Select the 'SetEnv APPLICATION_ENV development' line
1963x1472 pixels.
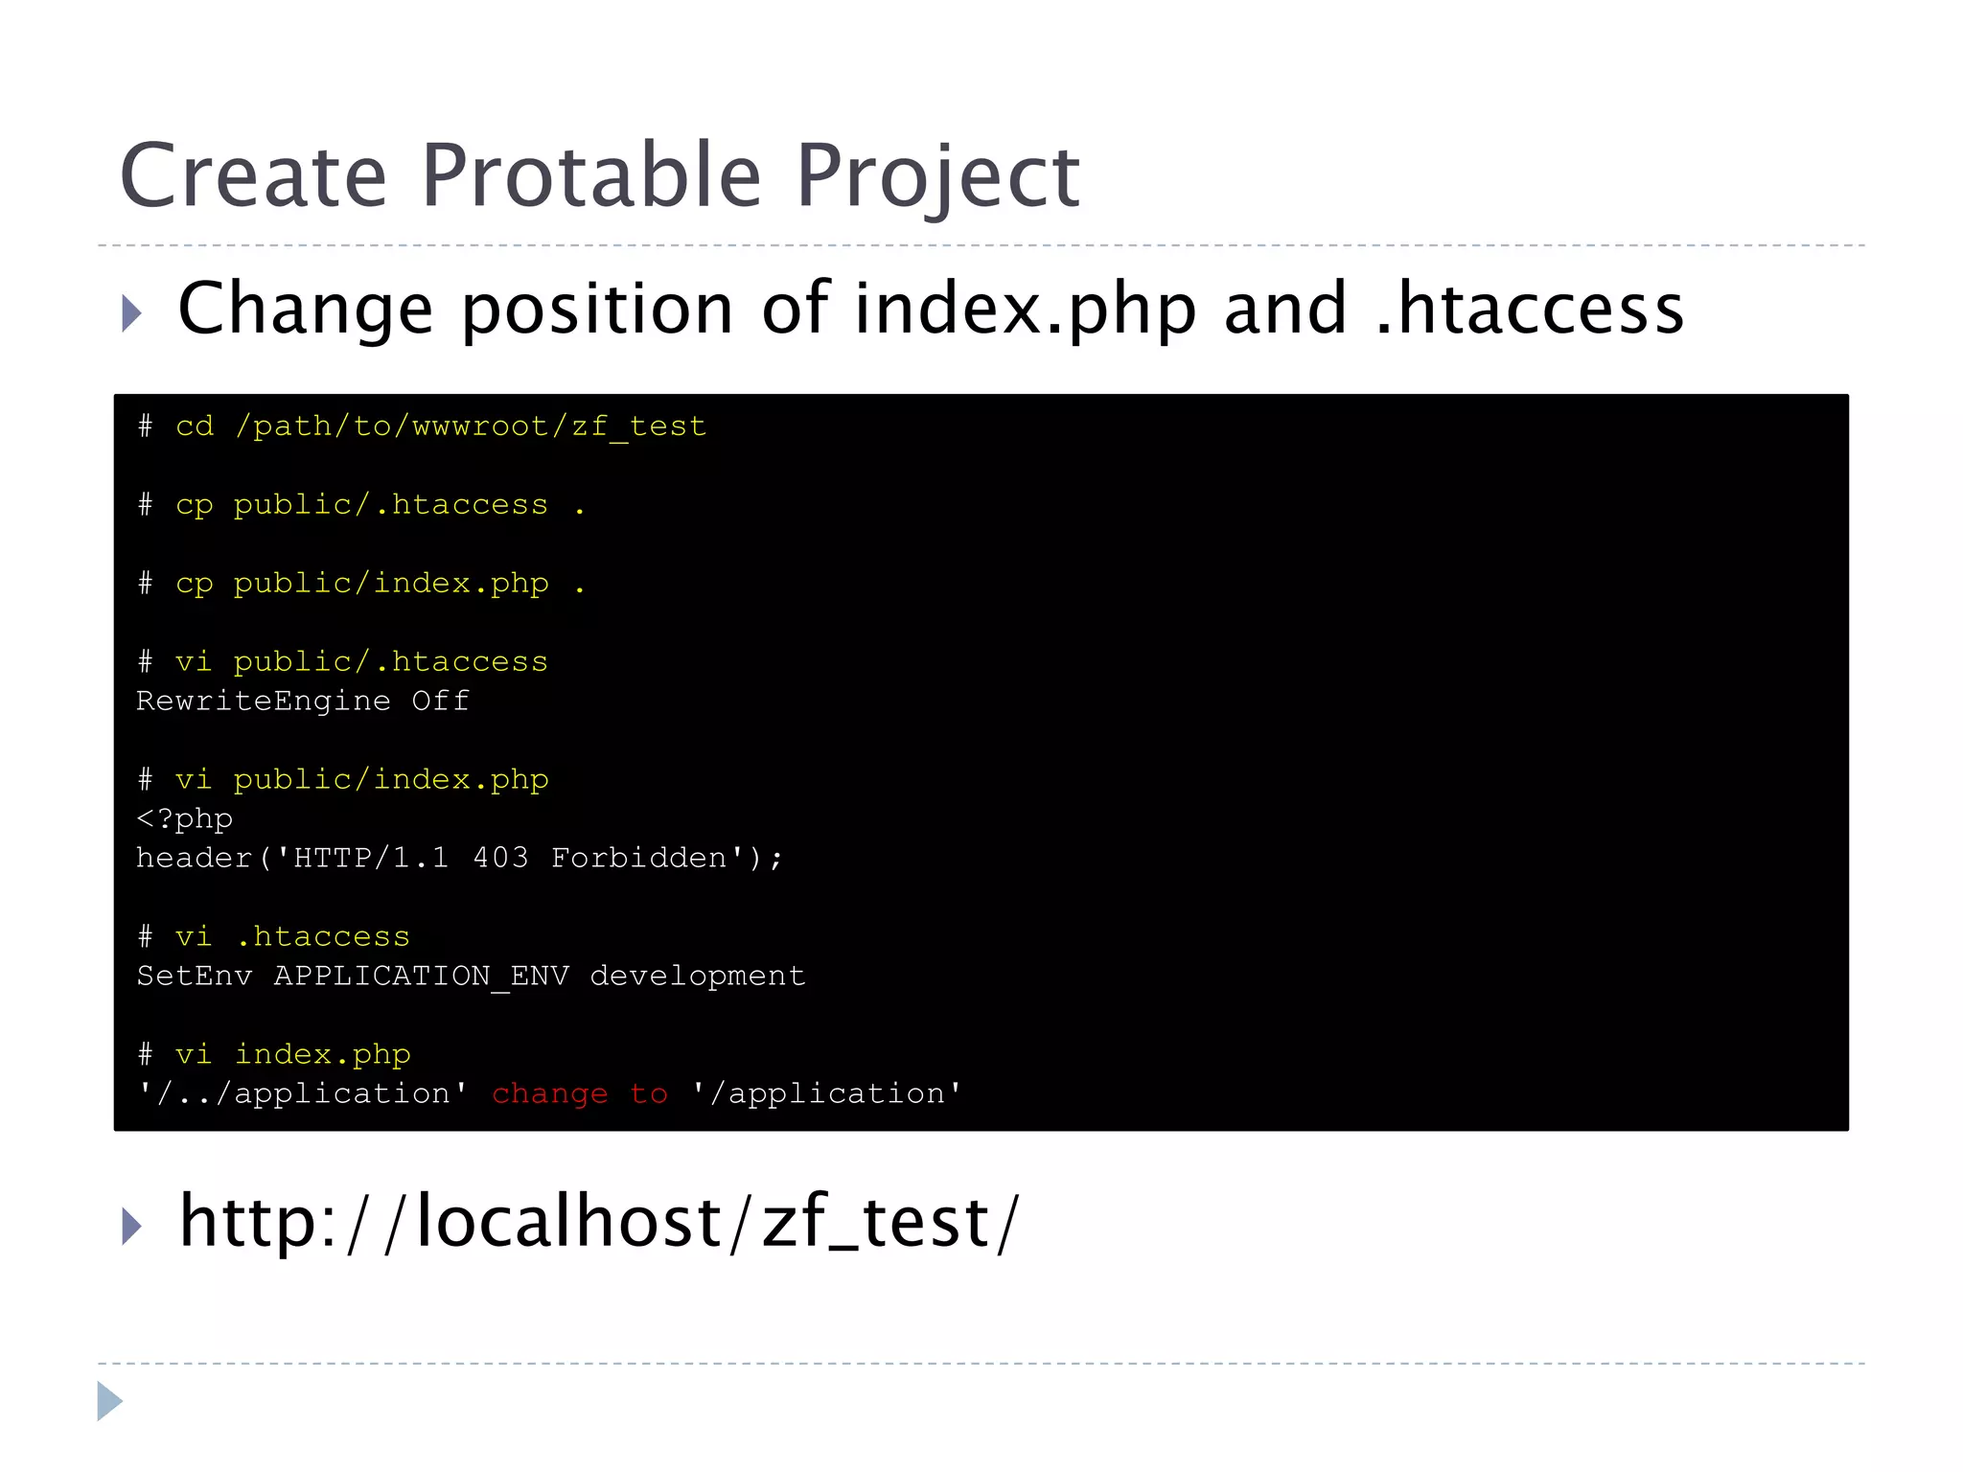click(471, 976)
